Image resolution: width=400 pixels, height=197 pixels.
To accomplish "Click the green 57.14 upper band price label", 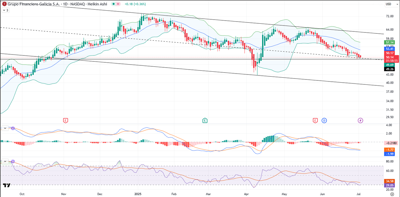I will 389,42.
